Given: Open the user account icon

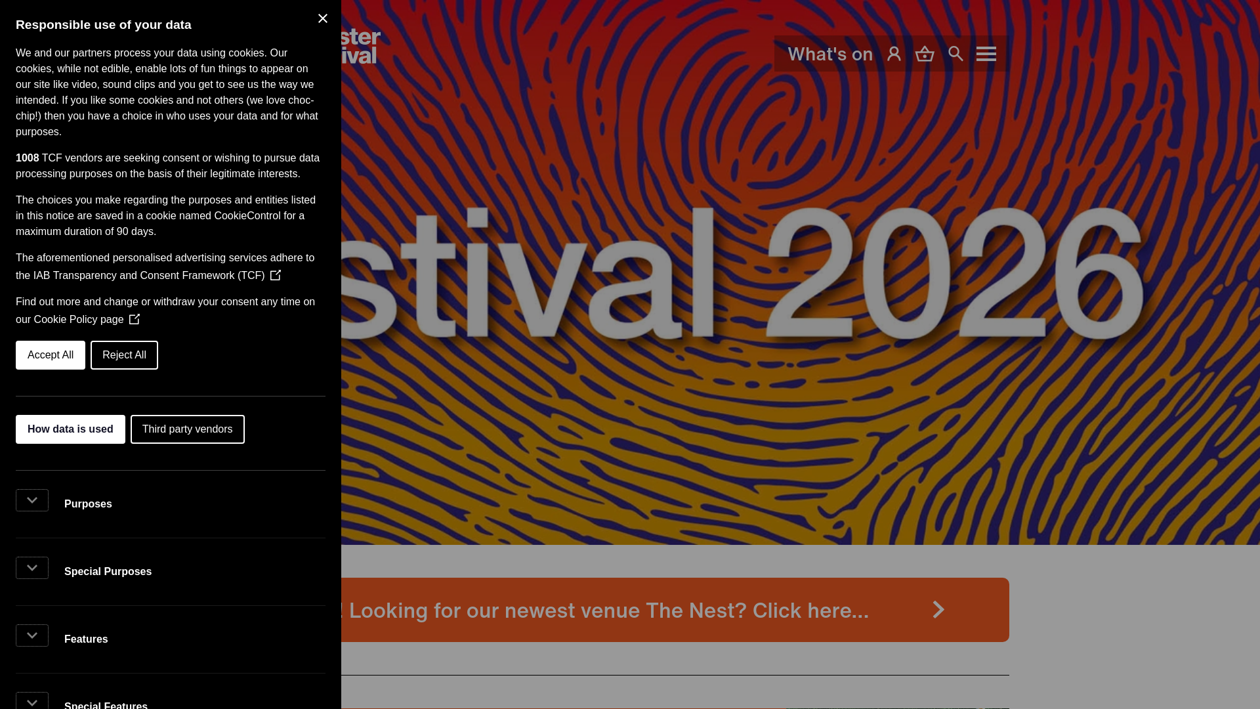Looking at the screenshot, I should click(x=894, y=54).
